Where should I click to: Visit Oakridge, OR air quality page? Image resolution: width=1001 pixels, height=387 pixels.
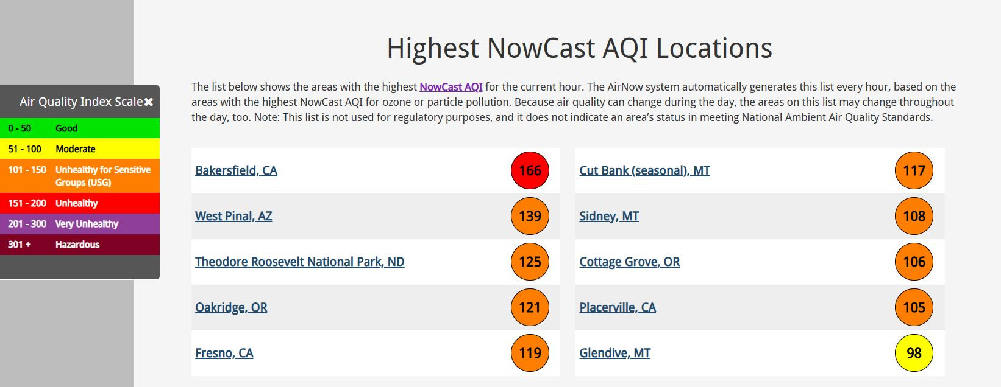[x=231, y=307]
